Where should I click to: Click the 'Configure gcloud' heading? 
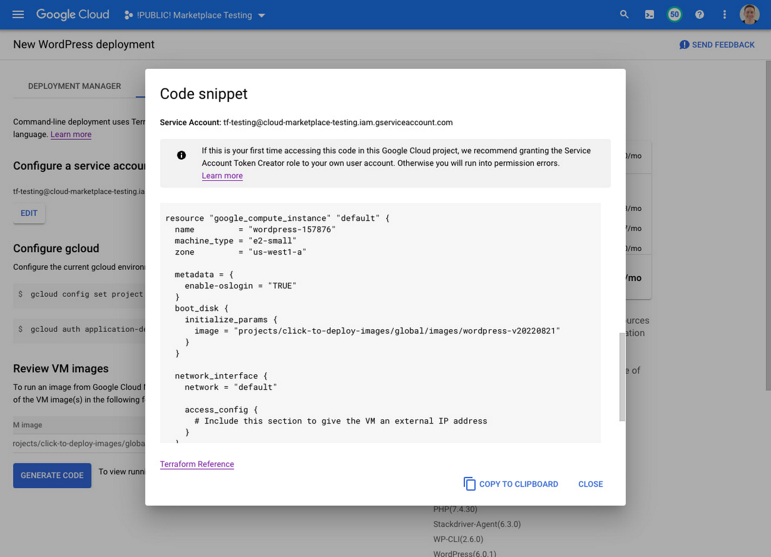(56, 249)
